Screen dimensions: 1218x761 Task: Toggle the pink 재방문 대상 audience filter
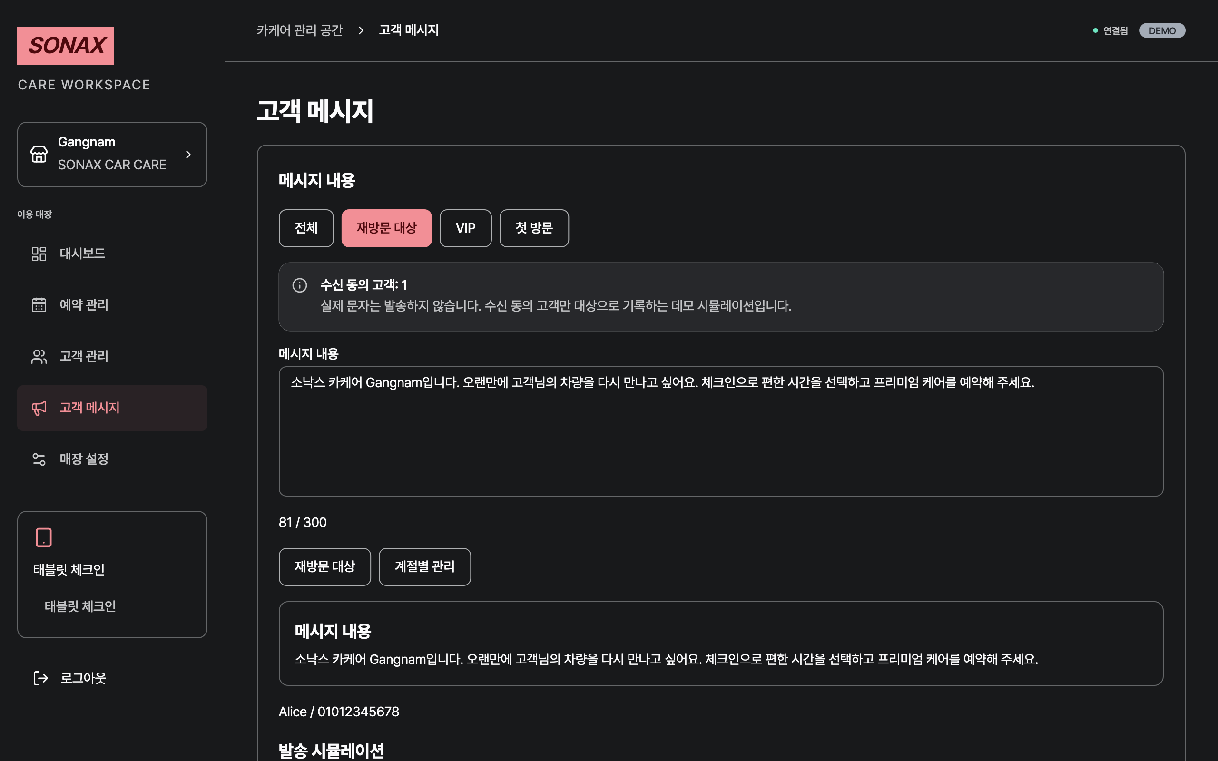[x=386, y=228]
